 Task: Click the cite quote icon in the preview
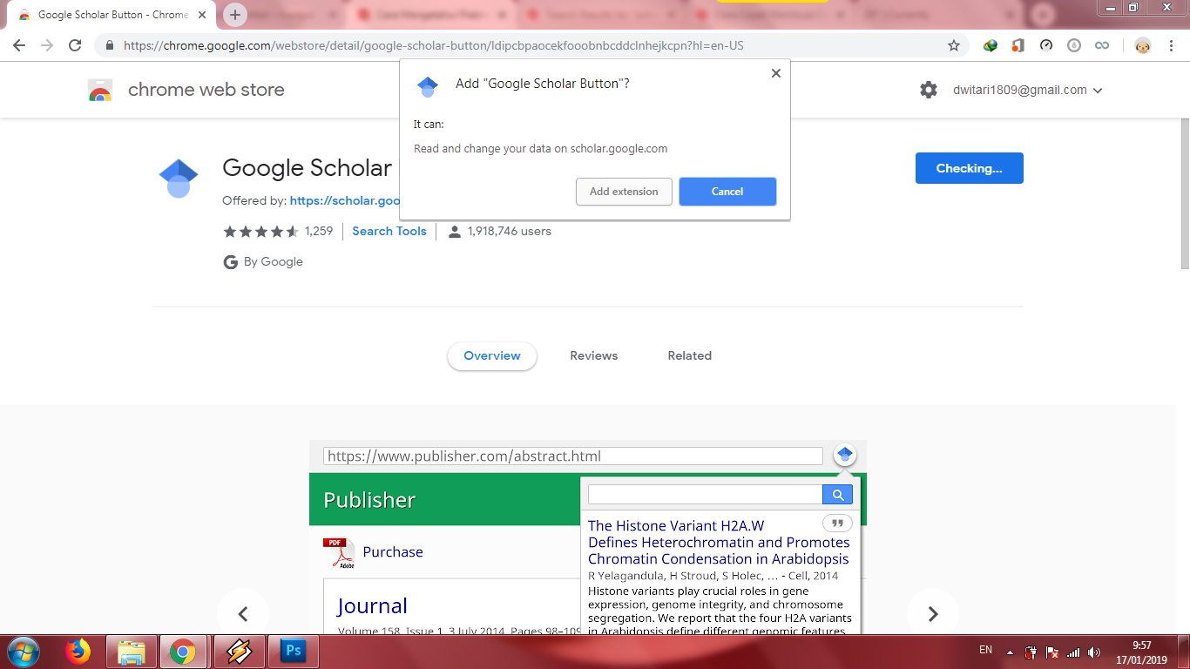coord(837,523)
